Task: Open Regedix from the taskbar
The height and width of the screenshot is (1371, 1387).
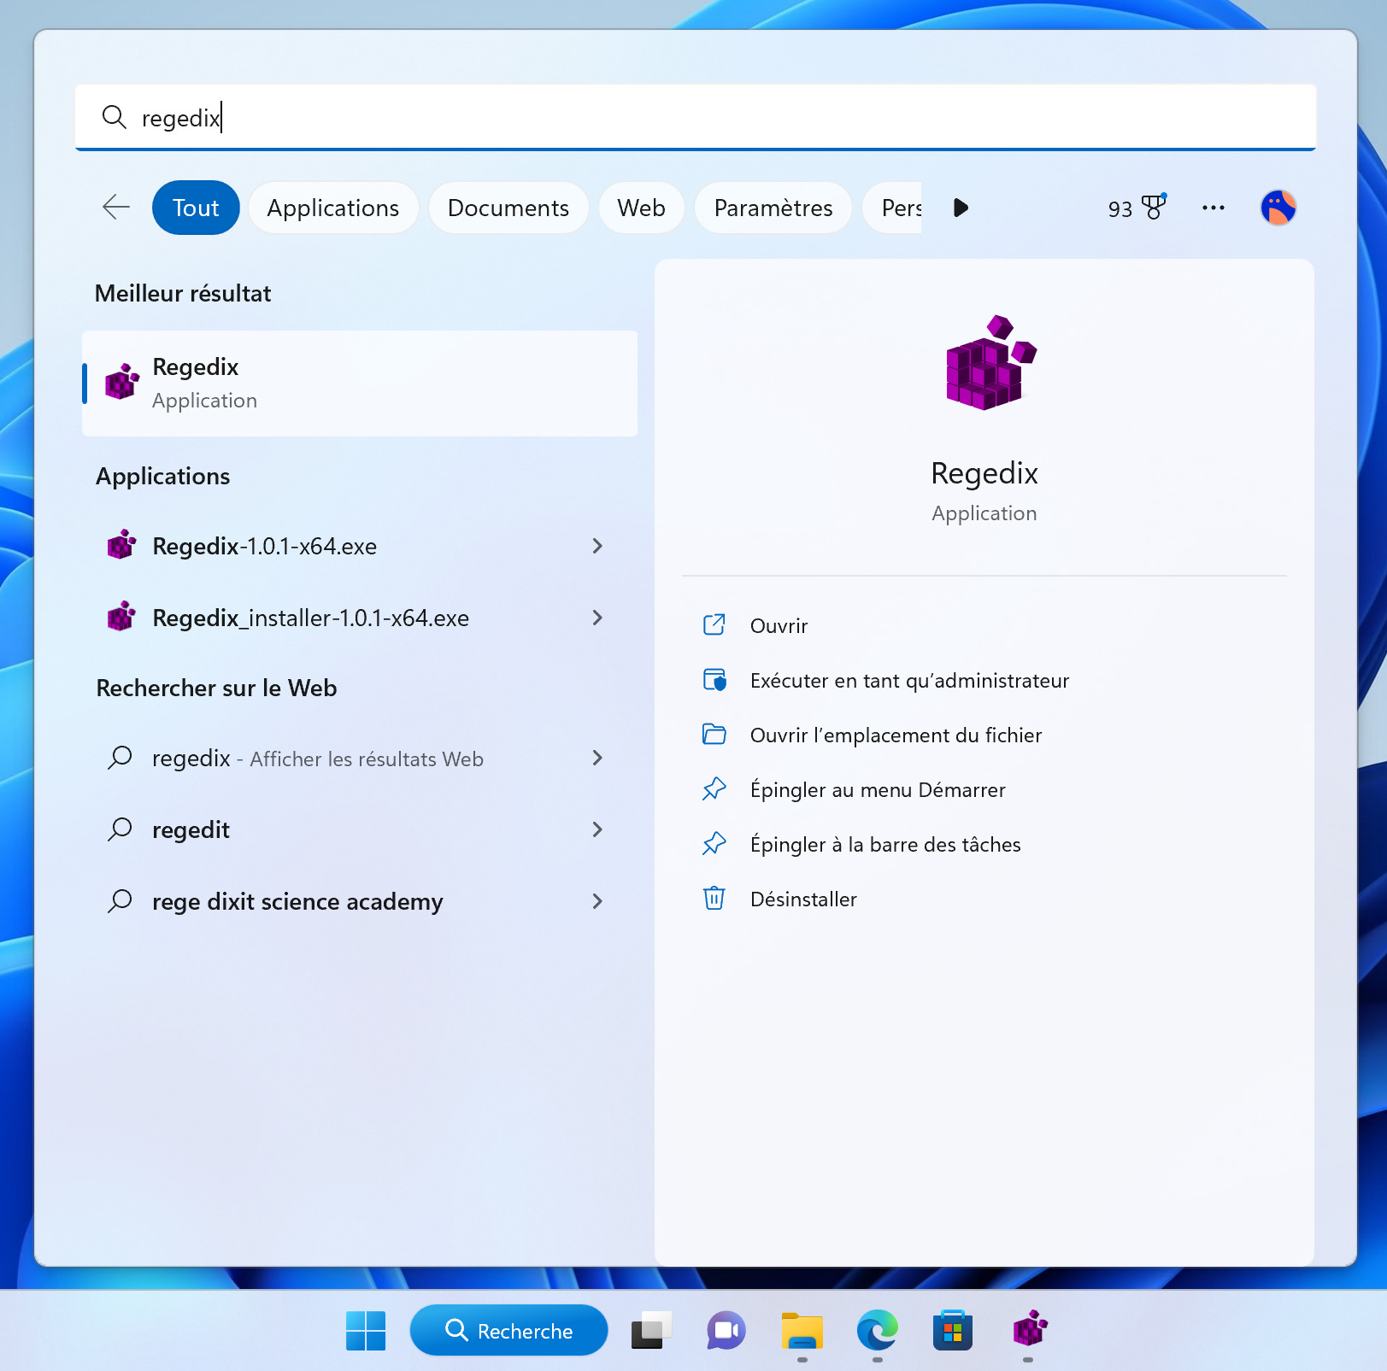Action: pos(1029,1331)
